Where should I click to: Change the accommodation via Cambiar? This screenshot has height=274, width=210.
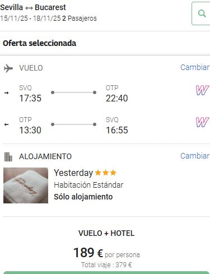(x=195, y=156)
